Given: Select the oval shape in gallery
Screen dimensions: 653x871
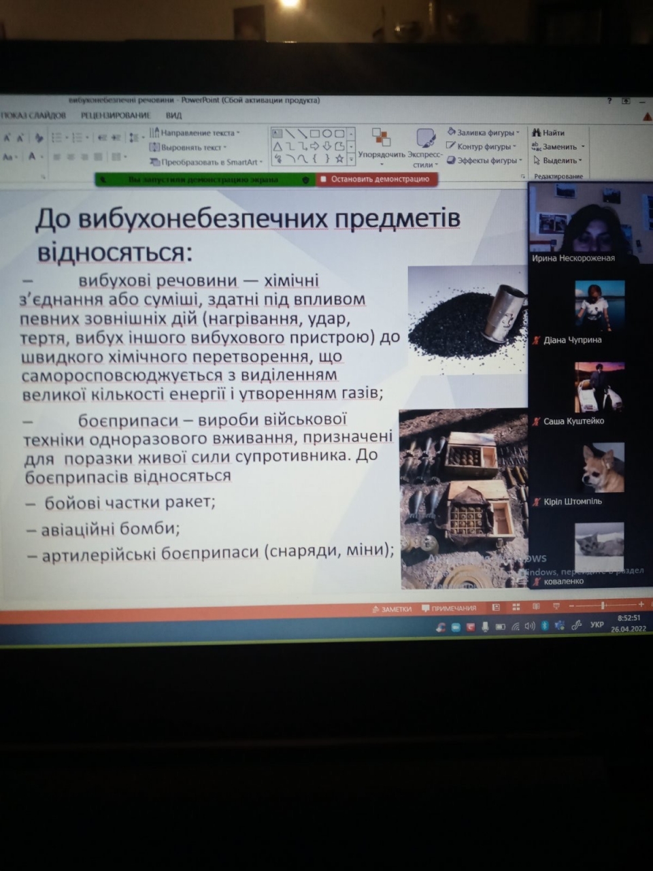Looking at the screenshot, I should point(326,133).
